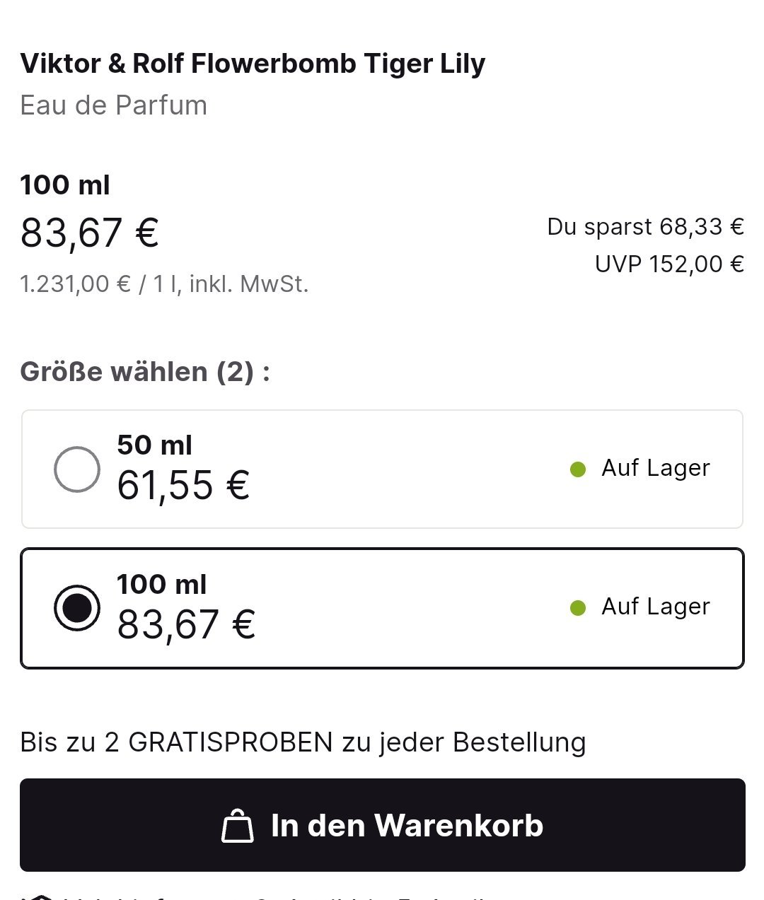764x900 pixels.
Task: Click the Viktor & Rolf Flowerbomb Tiger Lily title
Action: click(253, 64)
